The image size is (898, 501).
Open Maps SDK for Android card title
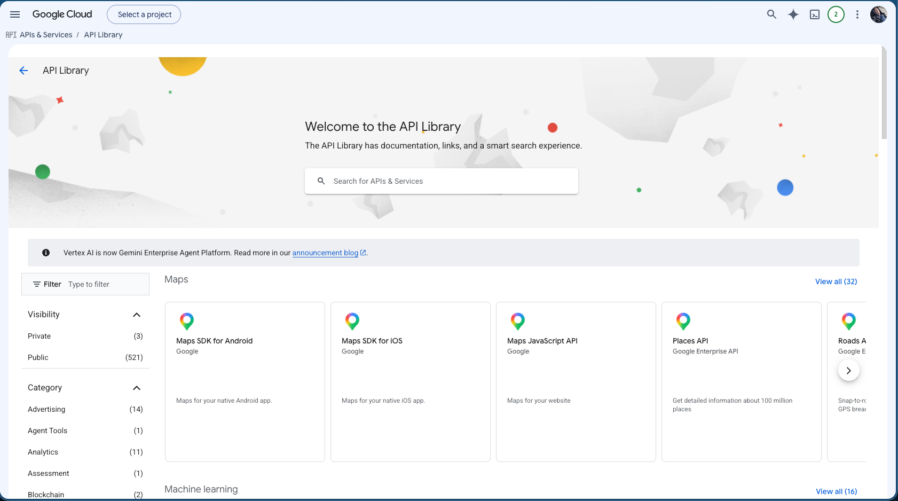pyautogui.click(x=214, y=341)
